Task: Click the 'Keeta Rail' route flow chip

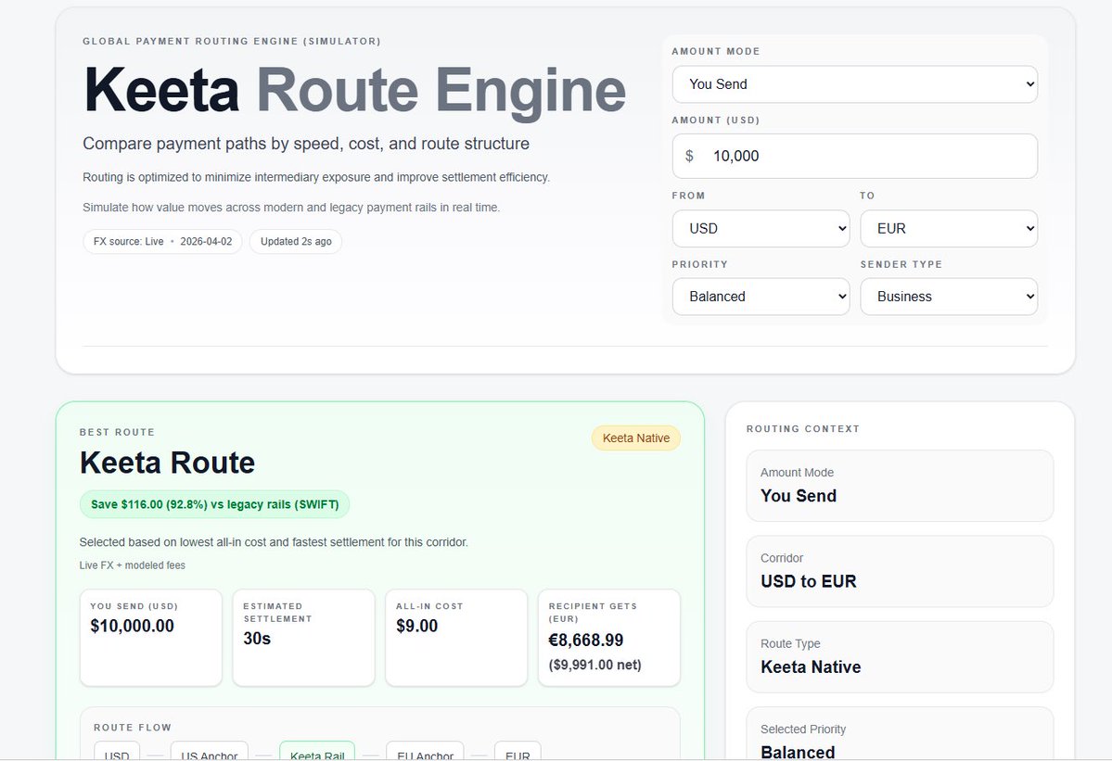Action: 317,752
